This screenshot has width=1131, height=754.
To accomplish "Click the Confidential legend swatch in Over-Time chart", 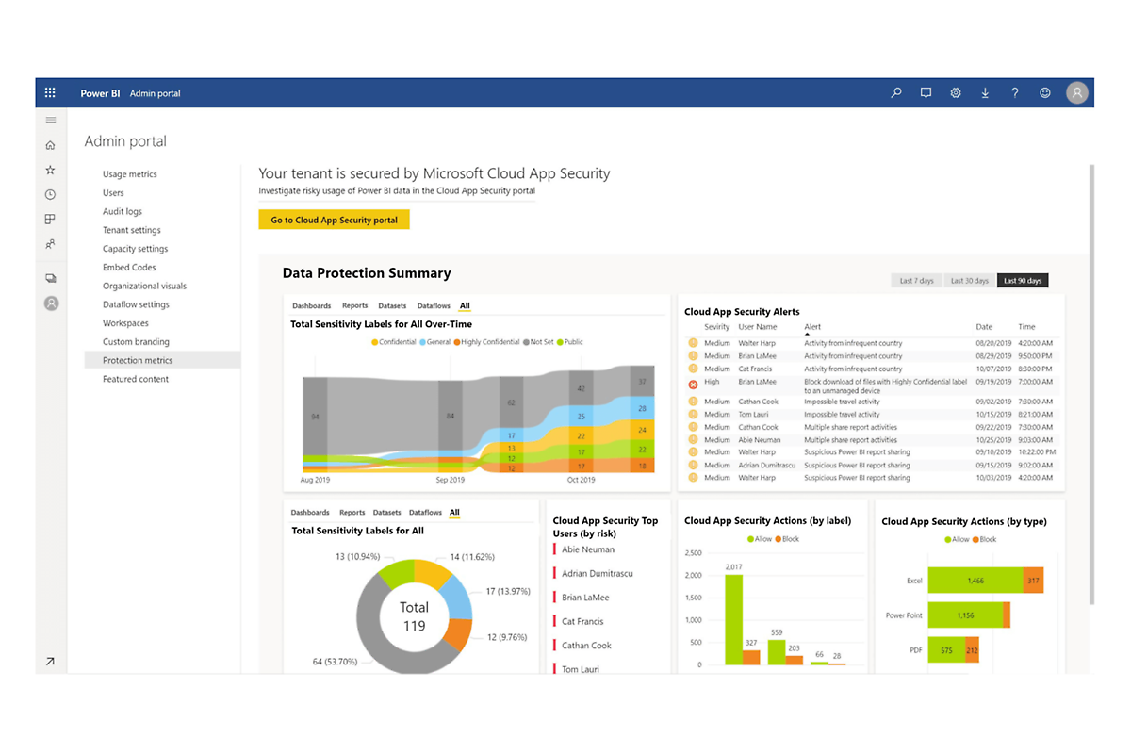I will point(375,342).
